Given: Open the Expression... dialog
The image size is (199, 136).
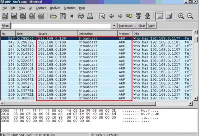Looking at the screenshot, I should [127, 26].
